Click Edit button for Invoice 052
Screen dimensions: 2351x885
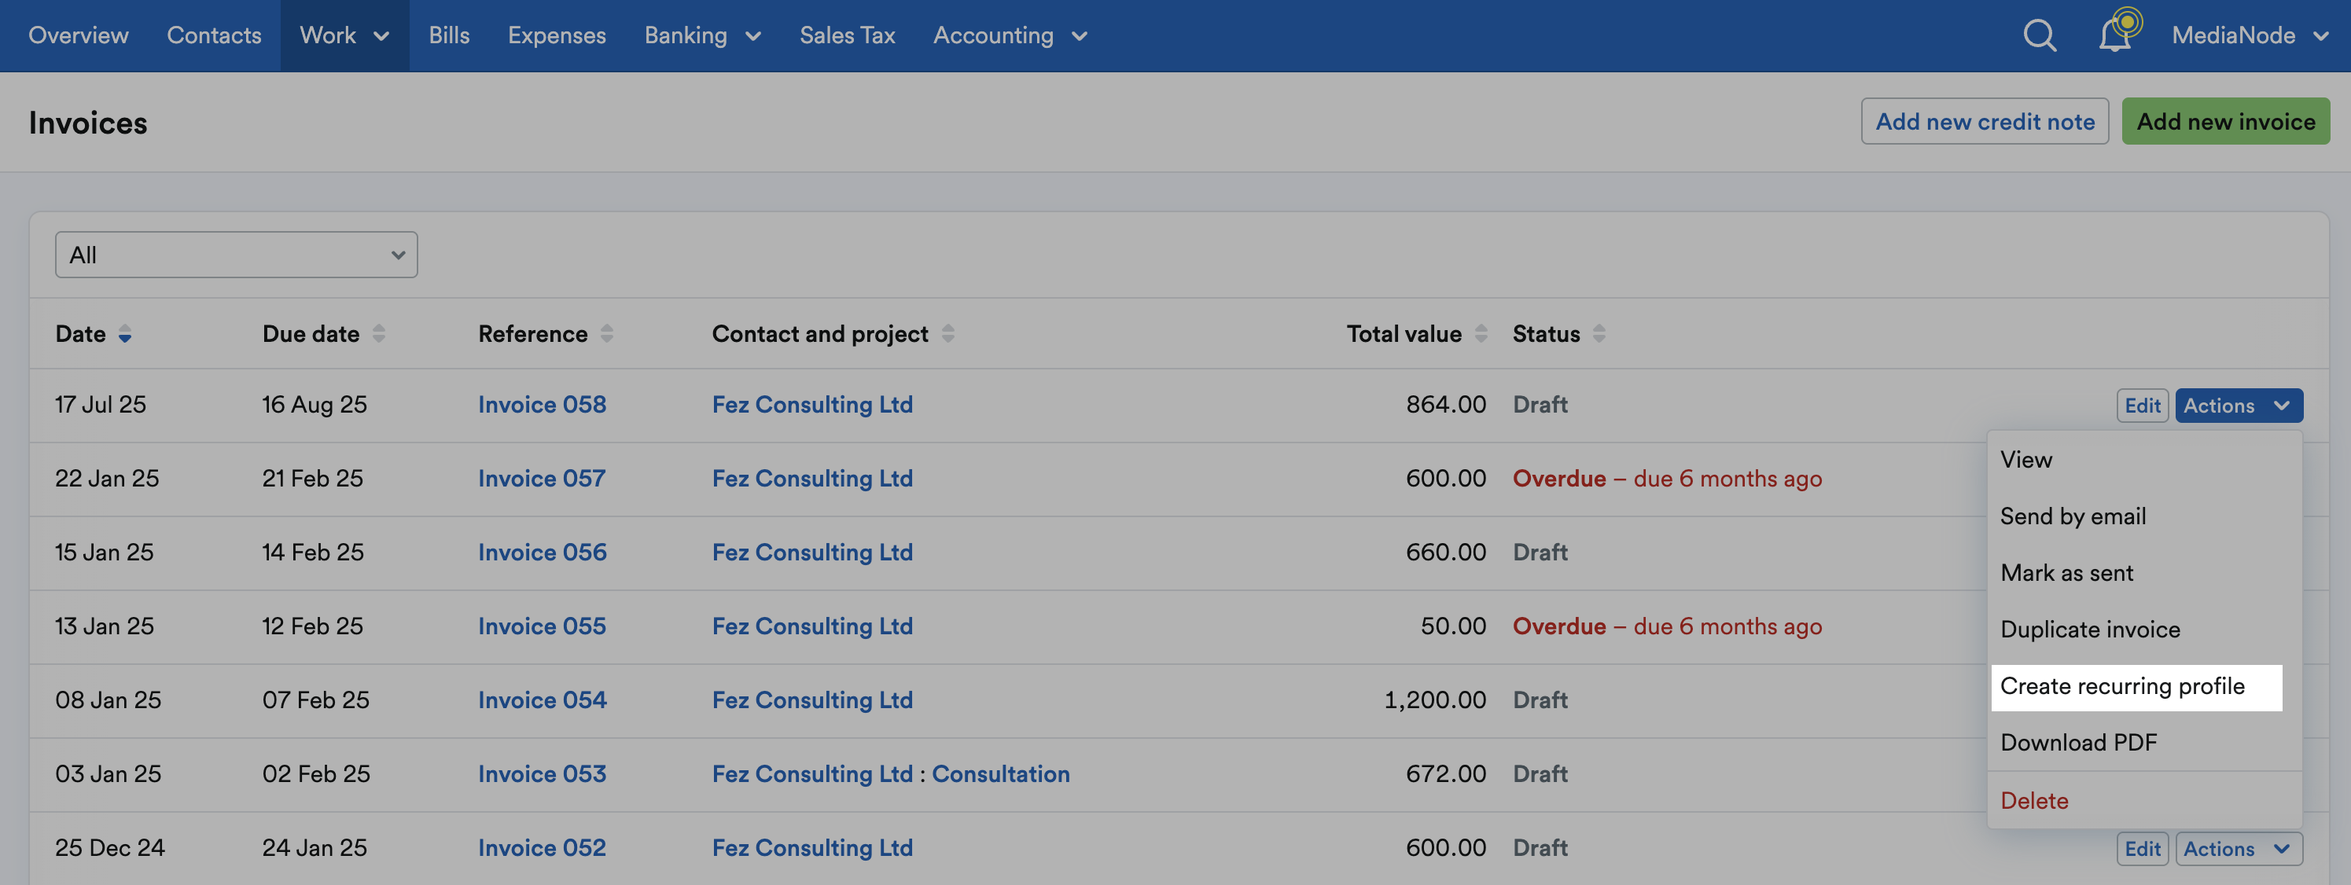2142,850
